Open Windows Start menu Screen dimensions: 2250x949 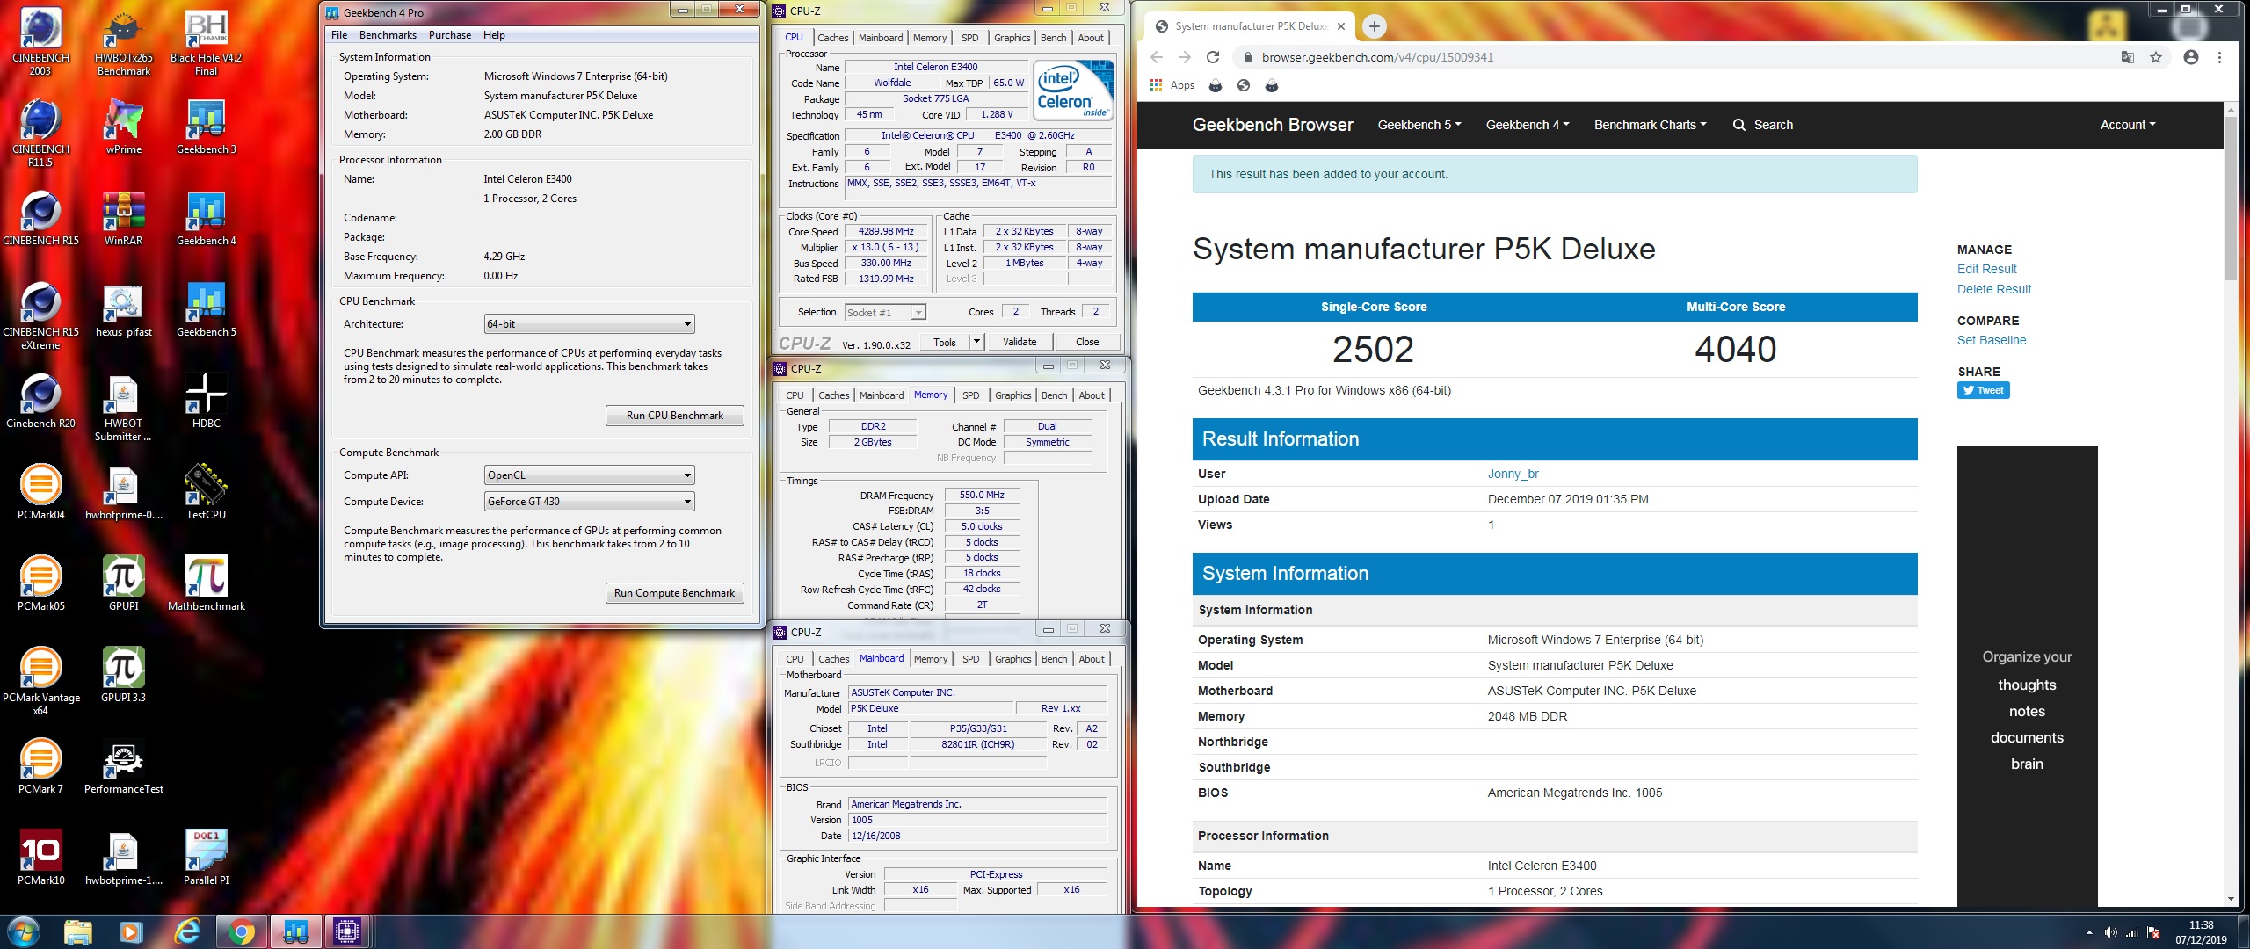pyautogui.click(x=24, y=931)
